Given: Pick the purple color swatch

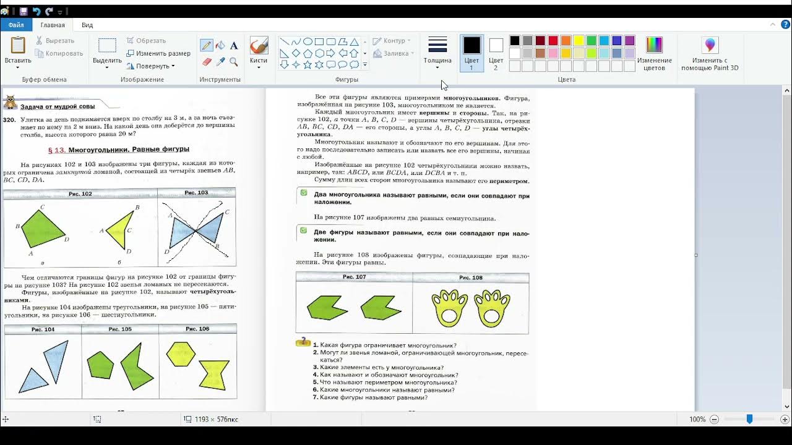Looking at the screenshot, I should [x=630, y=41].
